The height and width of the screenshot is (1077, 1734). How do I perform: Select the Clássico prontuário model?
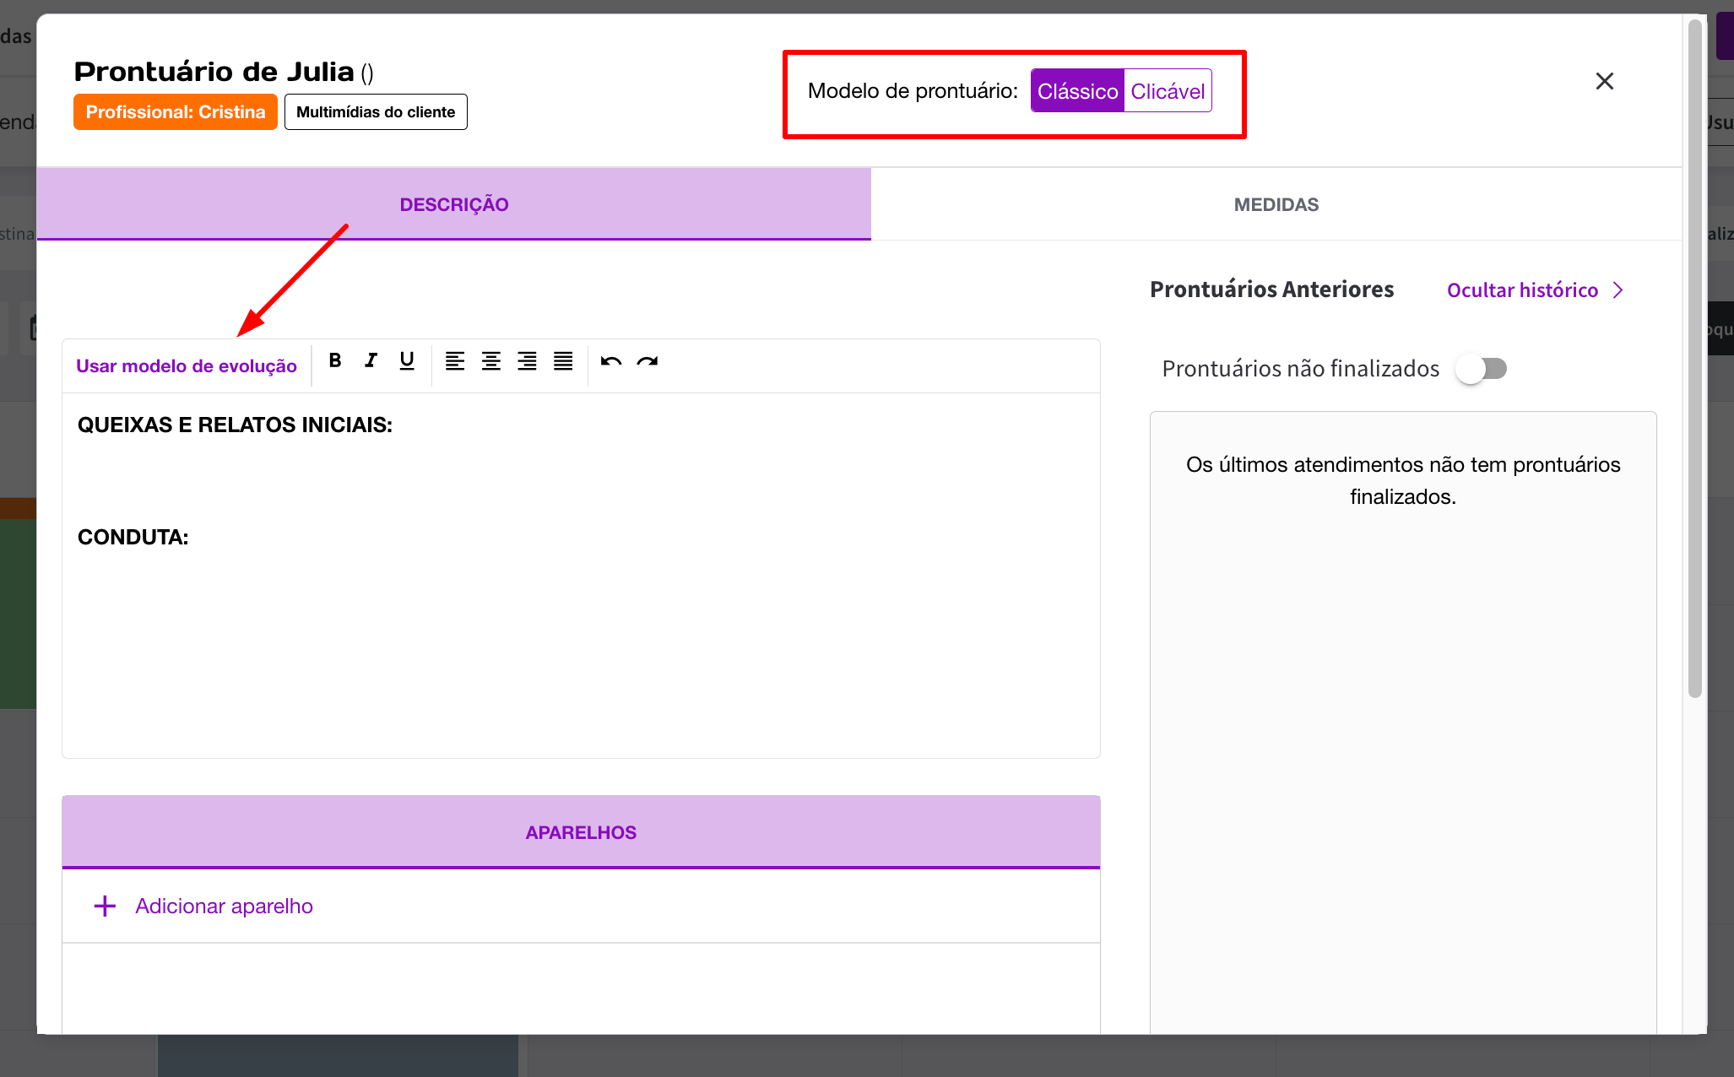(1077, 91)
